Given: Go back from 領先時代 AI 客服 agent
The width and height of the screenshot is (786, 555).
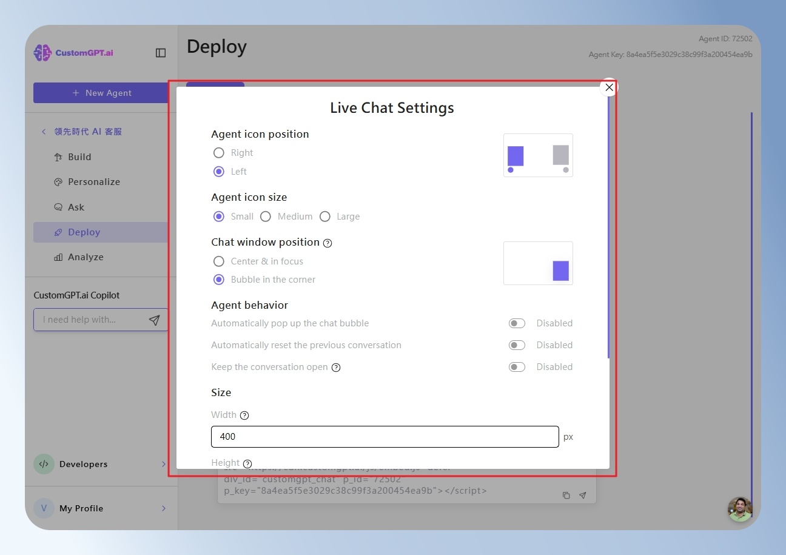Looking at the screenshot, I should 43,132.
